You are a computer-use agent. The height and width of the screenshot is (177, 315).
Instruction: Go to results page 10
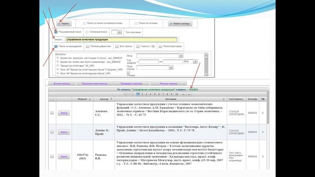176,94
